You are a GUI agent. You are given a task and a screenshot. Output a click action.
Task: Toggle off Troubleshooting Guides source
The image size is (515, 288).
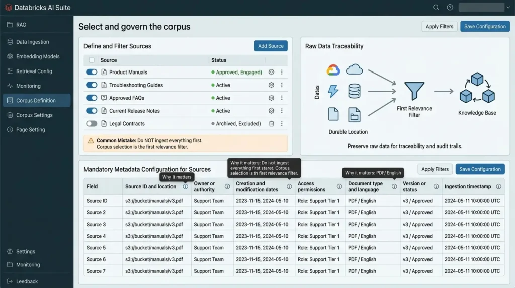pos(92,85)
